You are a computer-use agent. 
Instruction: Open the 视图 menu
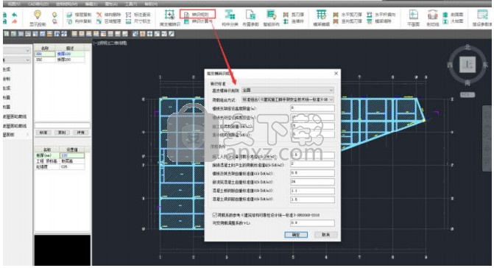pos(13,4)
